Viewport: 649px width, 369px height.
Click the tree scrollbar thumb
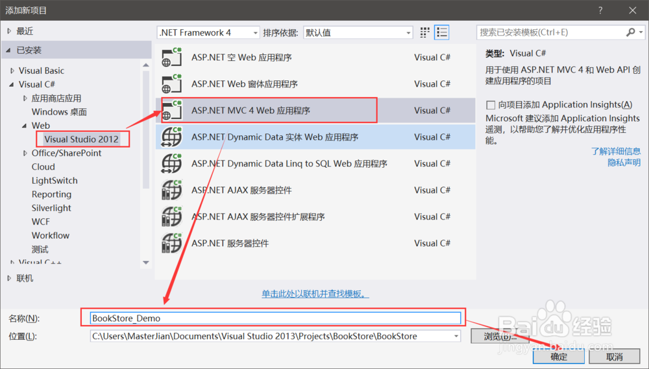coord(145,129)
